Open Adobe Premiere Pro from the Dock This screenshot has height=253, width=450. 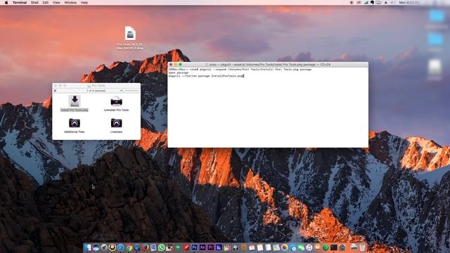pyautogui.click(x=211, y=247)
